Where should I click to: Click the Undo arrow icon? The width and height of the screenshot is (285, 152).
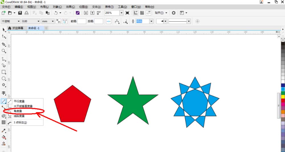56,13
